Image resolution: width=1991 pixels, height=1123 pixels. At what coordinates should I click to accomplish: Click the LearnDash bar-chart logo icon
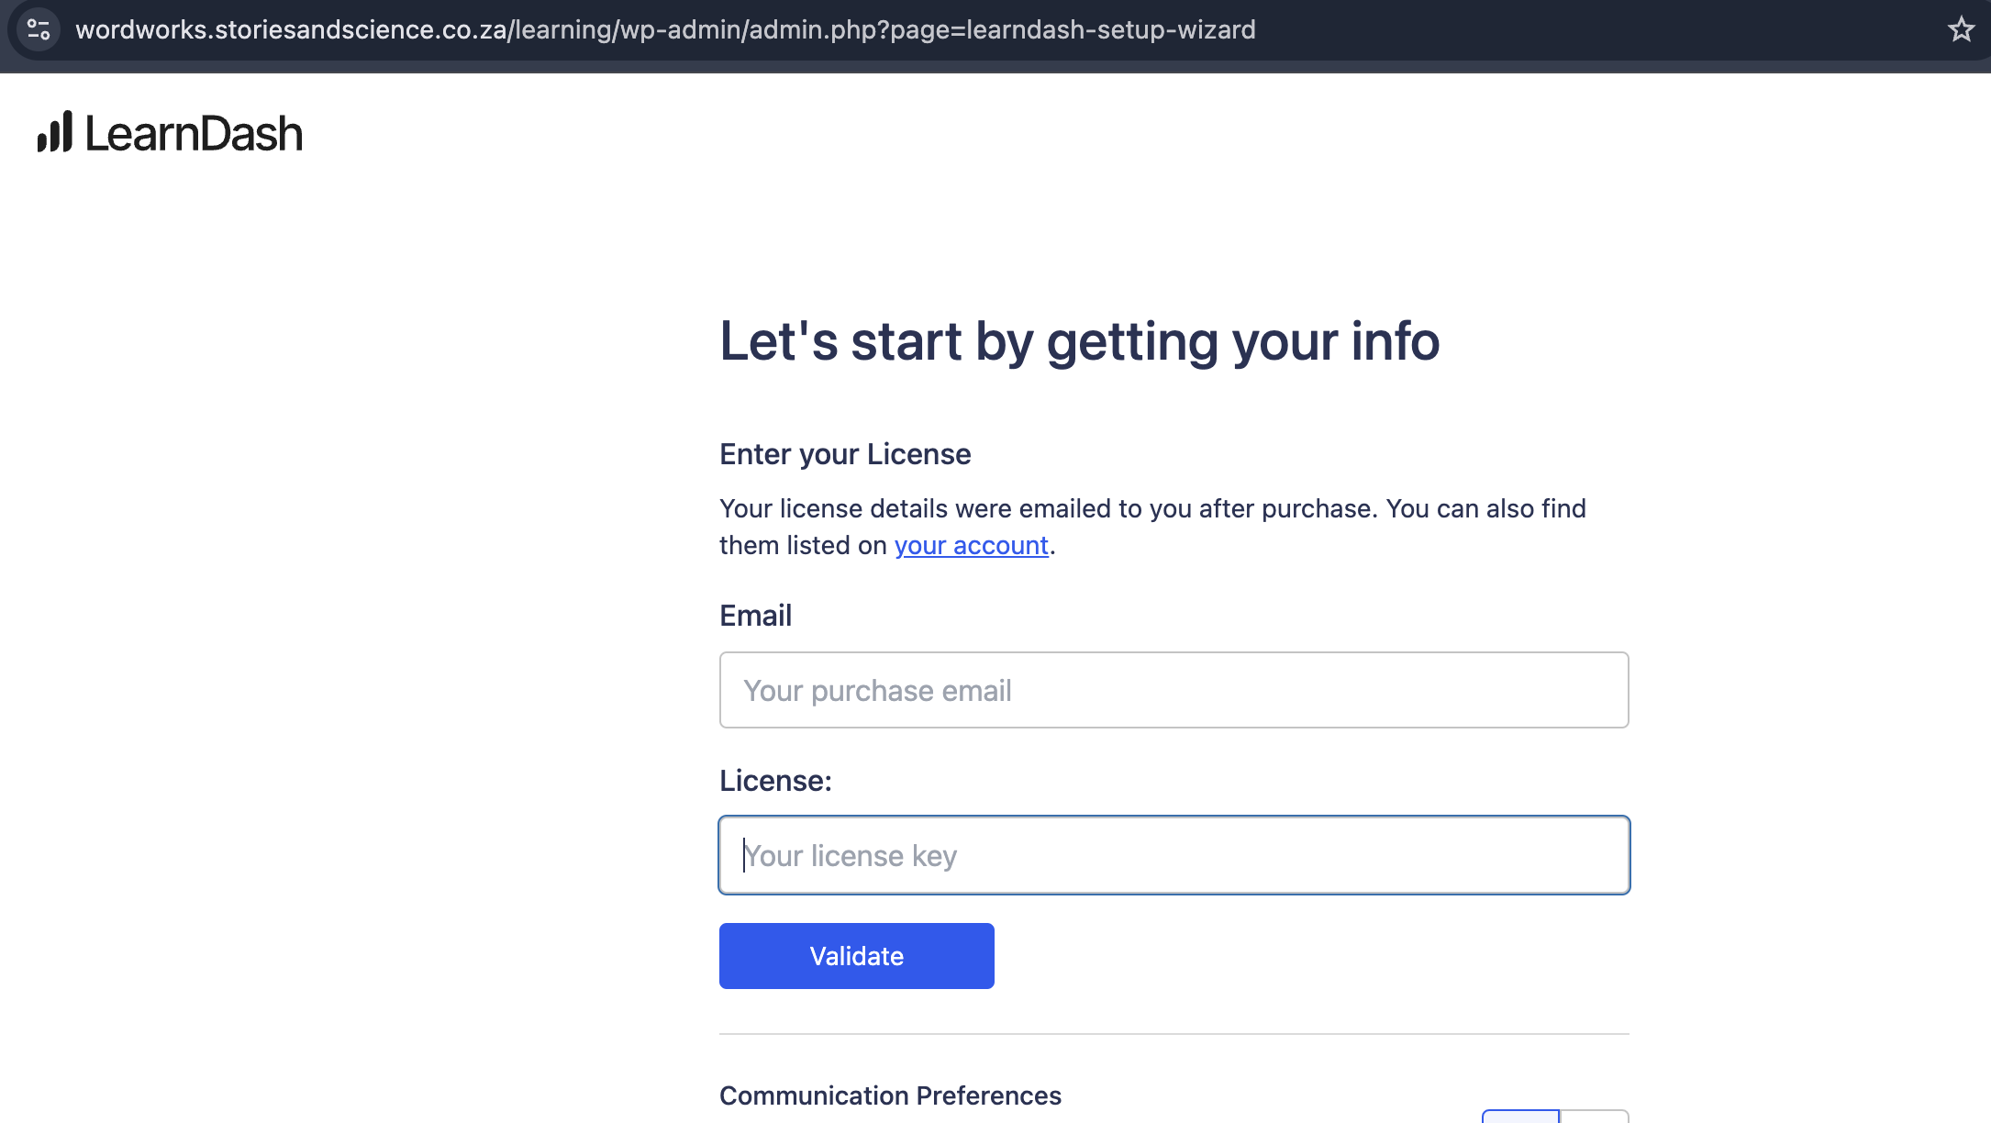tap(55, 132)
